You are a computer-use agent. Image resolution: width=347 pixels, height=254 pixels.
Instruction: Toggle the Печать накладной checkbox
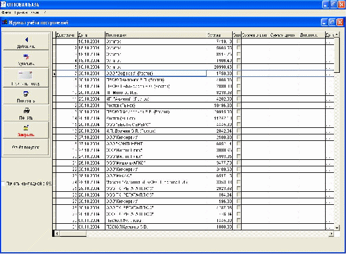coord(3,184)
